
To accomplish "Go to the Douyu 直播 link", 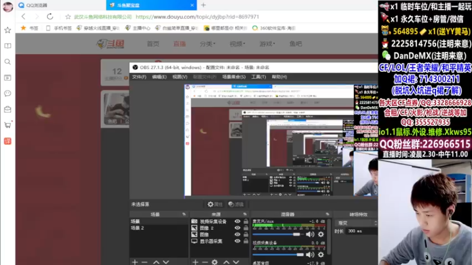I will coord(179,44).
